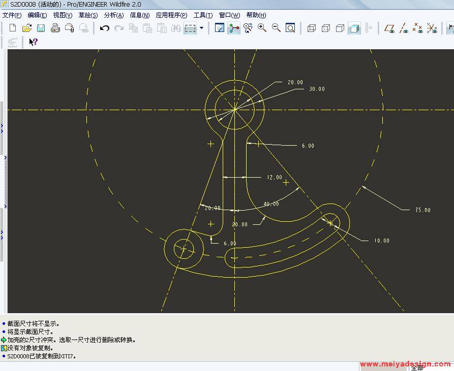Click the grayed Model Tree icon
454x371 pixels.
click(x=369, y=28)
